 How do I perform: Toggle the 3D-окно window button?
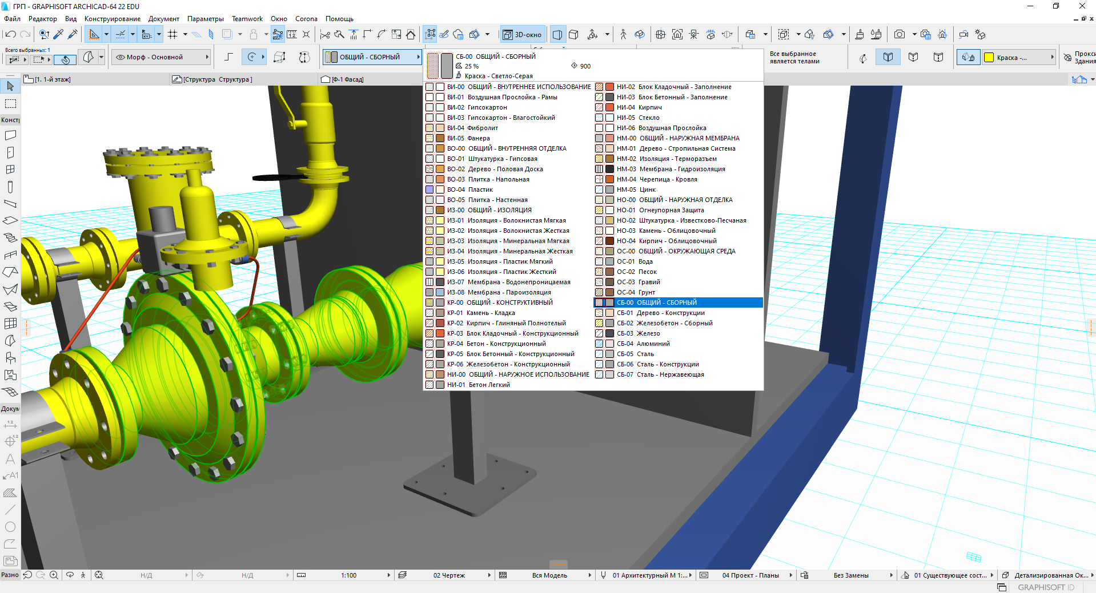point(523,34)
